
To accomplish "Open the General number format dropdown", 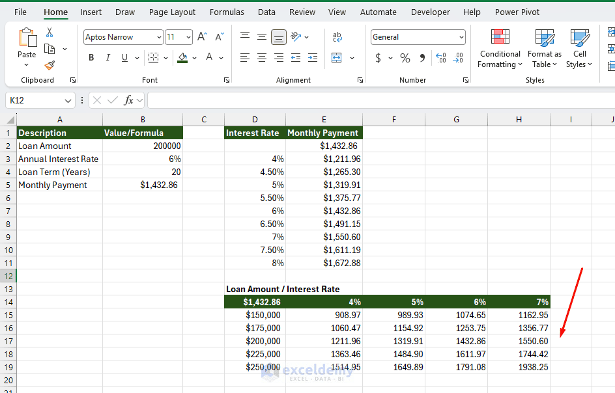I will coord(461,37).
